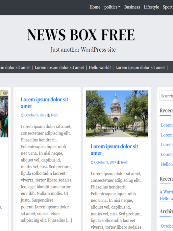173x231 pixels.
Task: Open the A Word… link in Recent Comments sidebar
Action: 166,192
